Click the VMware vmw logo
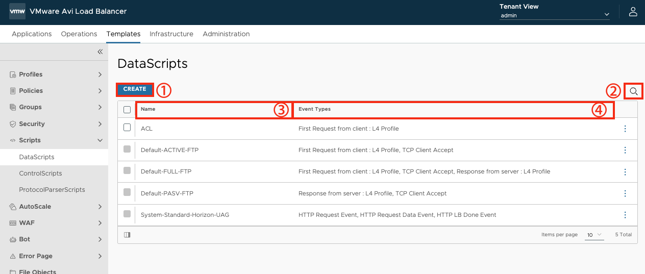The image size is (645, 274). tap(17, 11)
